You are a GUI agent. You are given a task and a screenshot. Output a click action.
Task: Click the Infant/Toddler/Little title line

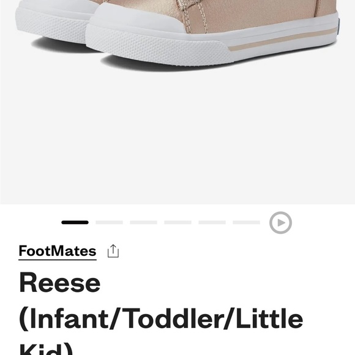[x=161, y=318]
